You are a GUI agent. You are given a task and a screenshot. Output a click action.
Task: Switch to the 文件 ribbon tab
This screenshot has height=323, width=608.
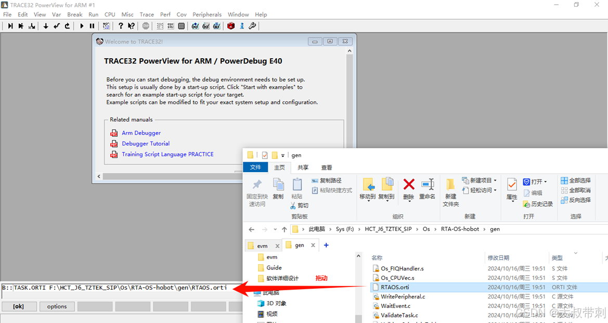(x=255, y=167)
